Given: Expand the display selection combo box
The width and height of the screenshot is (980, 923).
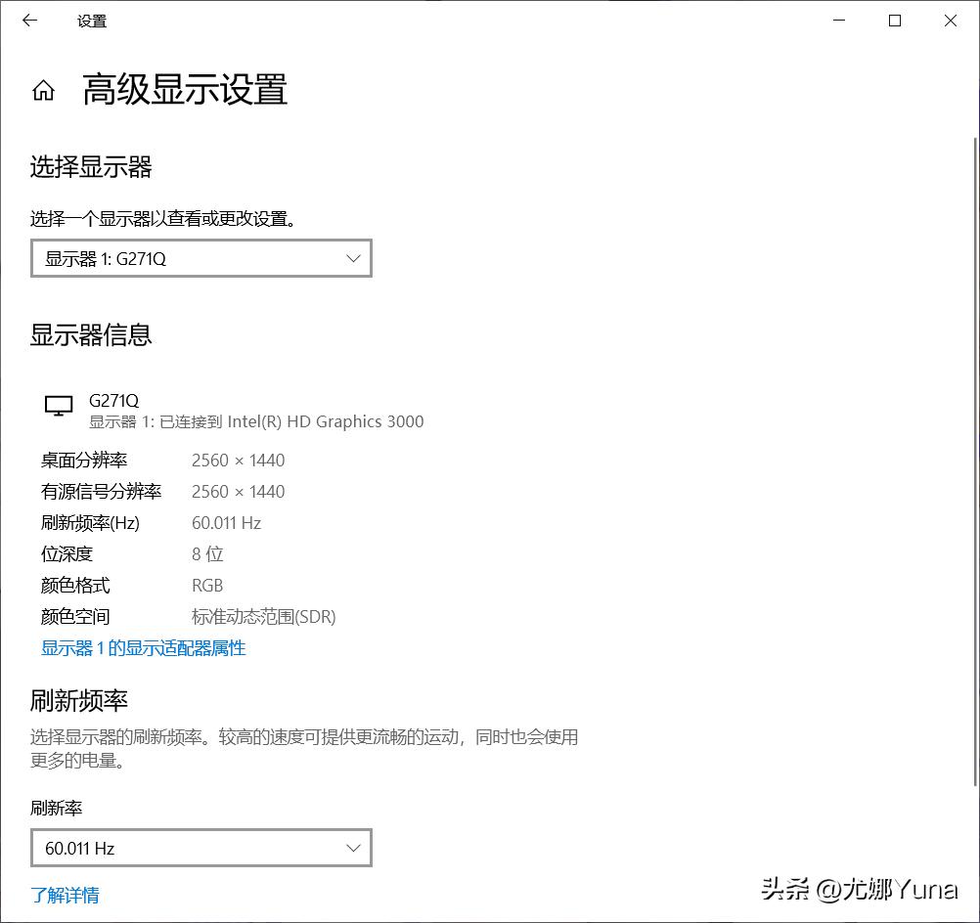Looking at the screenshot, I should click(201, 258).
